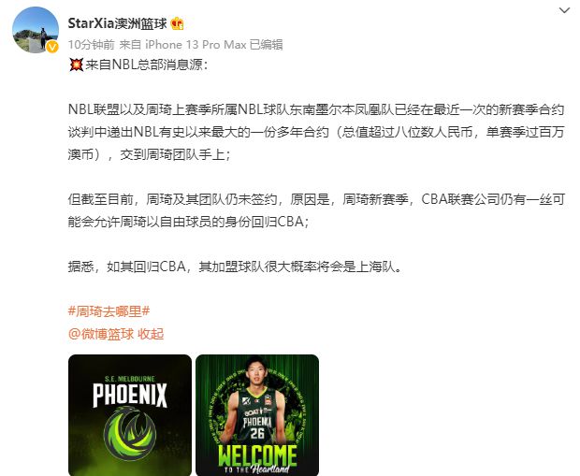580x476 pixels.
Task: Click StarXia profile avatar photo
Action: tap(36, 30)
